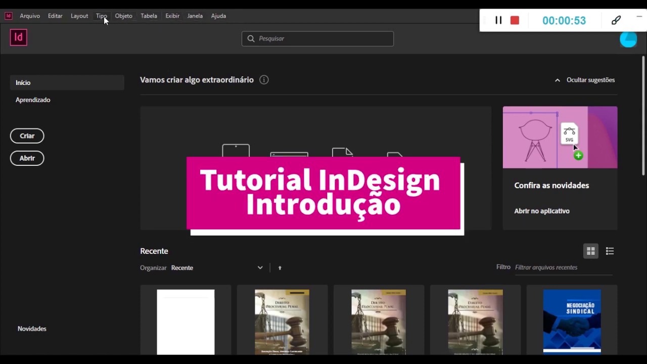Click the Vamos criar algo extraordinário heading

point(197,80)
